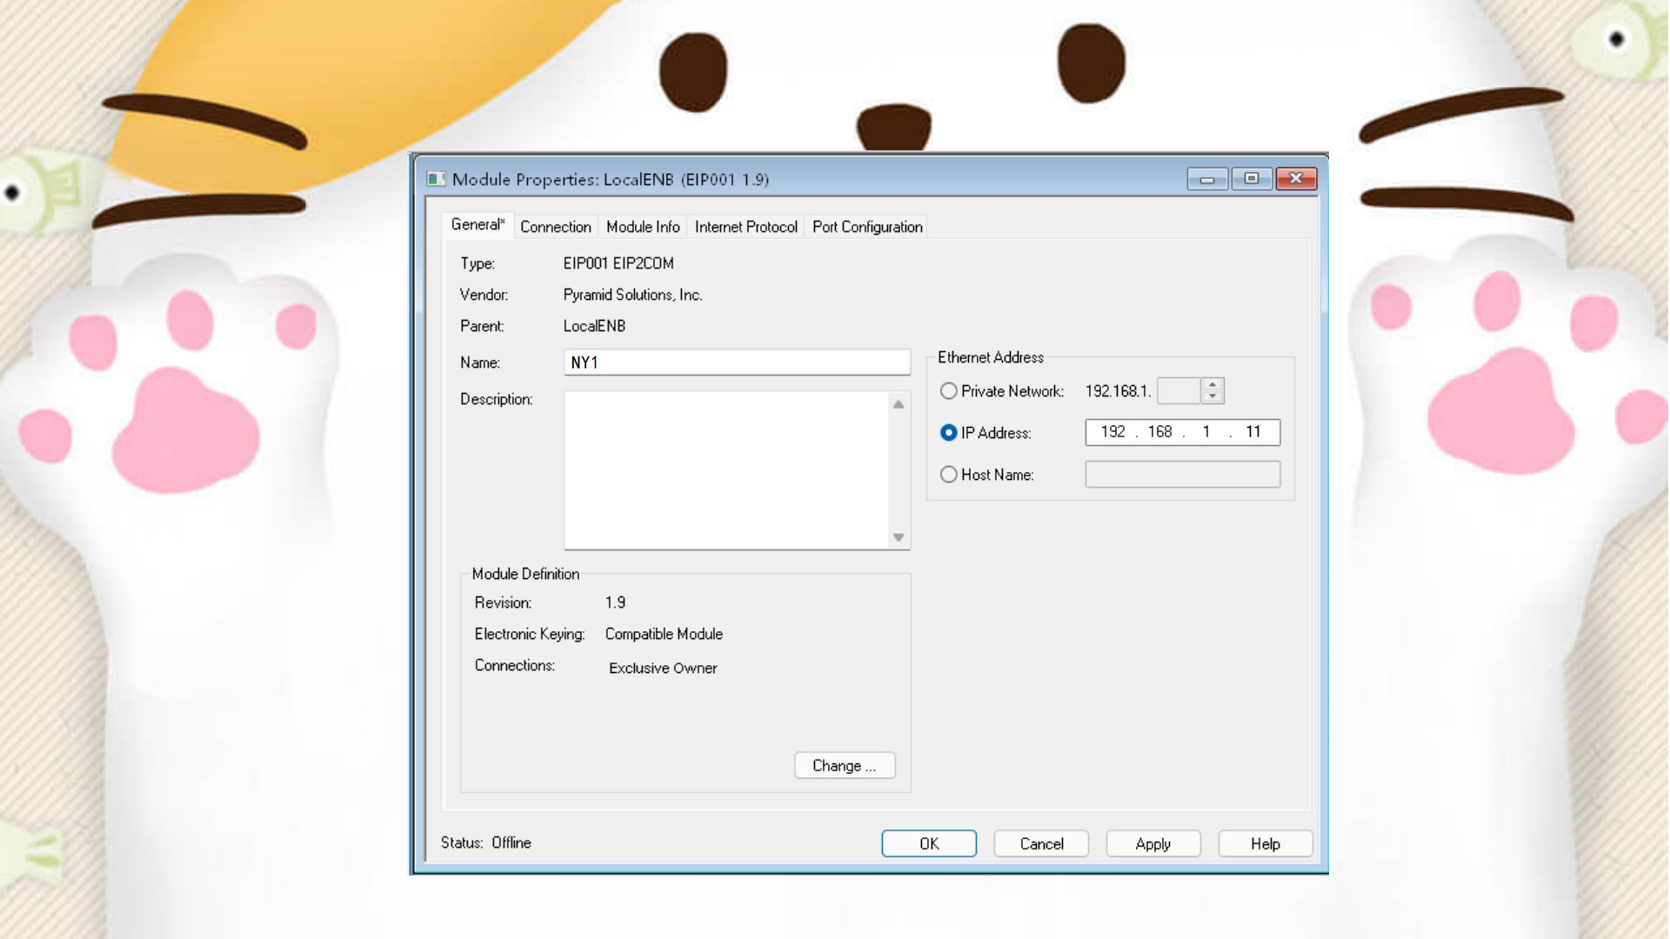Increase Private Network spinner value
The height and width of the screenshot is (939, 1670).
[1212, 384]
